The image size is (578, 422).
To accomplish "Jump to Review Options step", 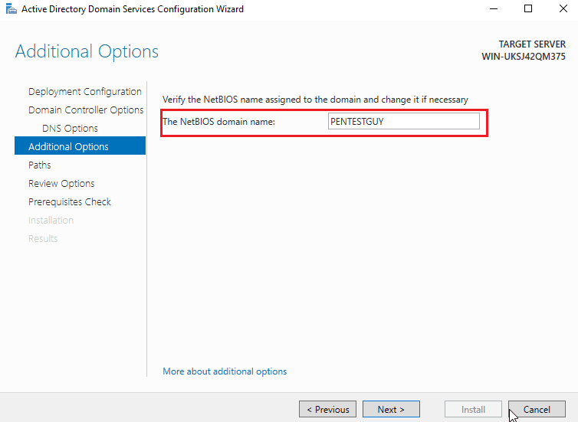I will (61, 183).
